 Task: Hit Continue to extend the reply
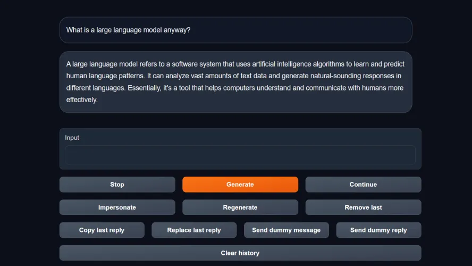[363, 185]
